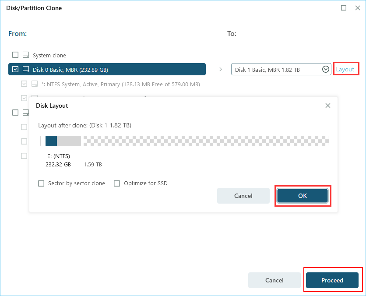Screen dimensions: 366x296
Task: Close the Disk/Partition Clone window
Action: [x=358, y=8]
